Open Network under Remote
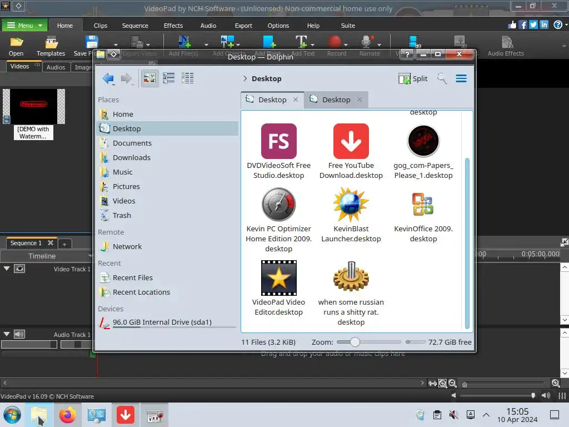Screen dimensions: 569x427 click(x=168, y=246)
